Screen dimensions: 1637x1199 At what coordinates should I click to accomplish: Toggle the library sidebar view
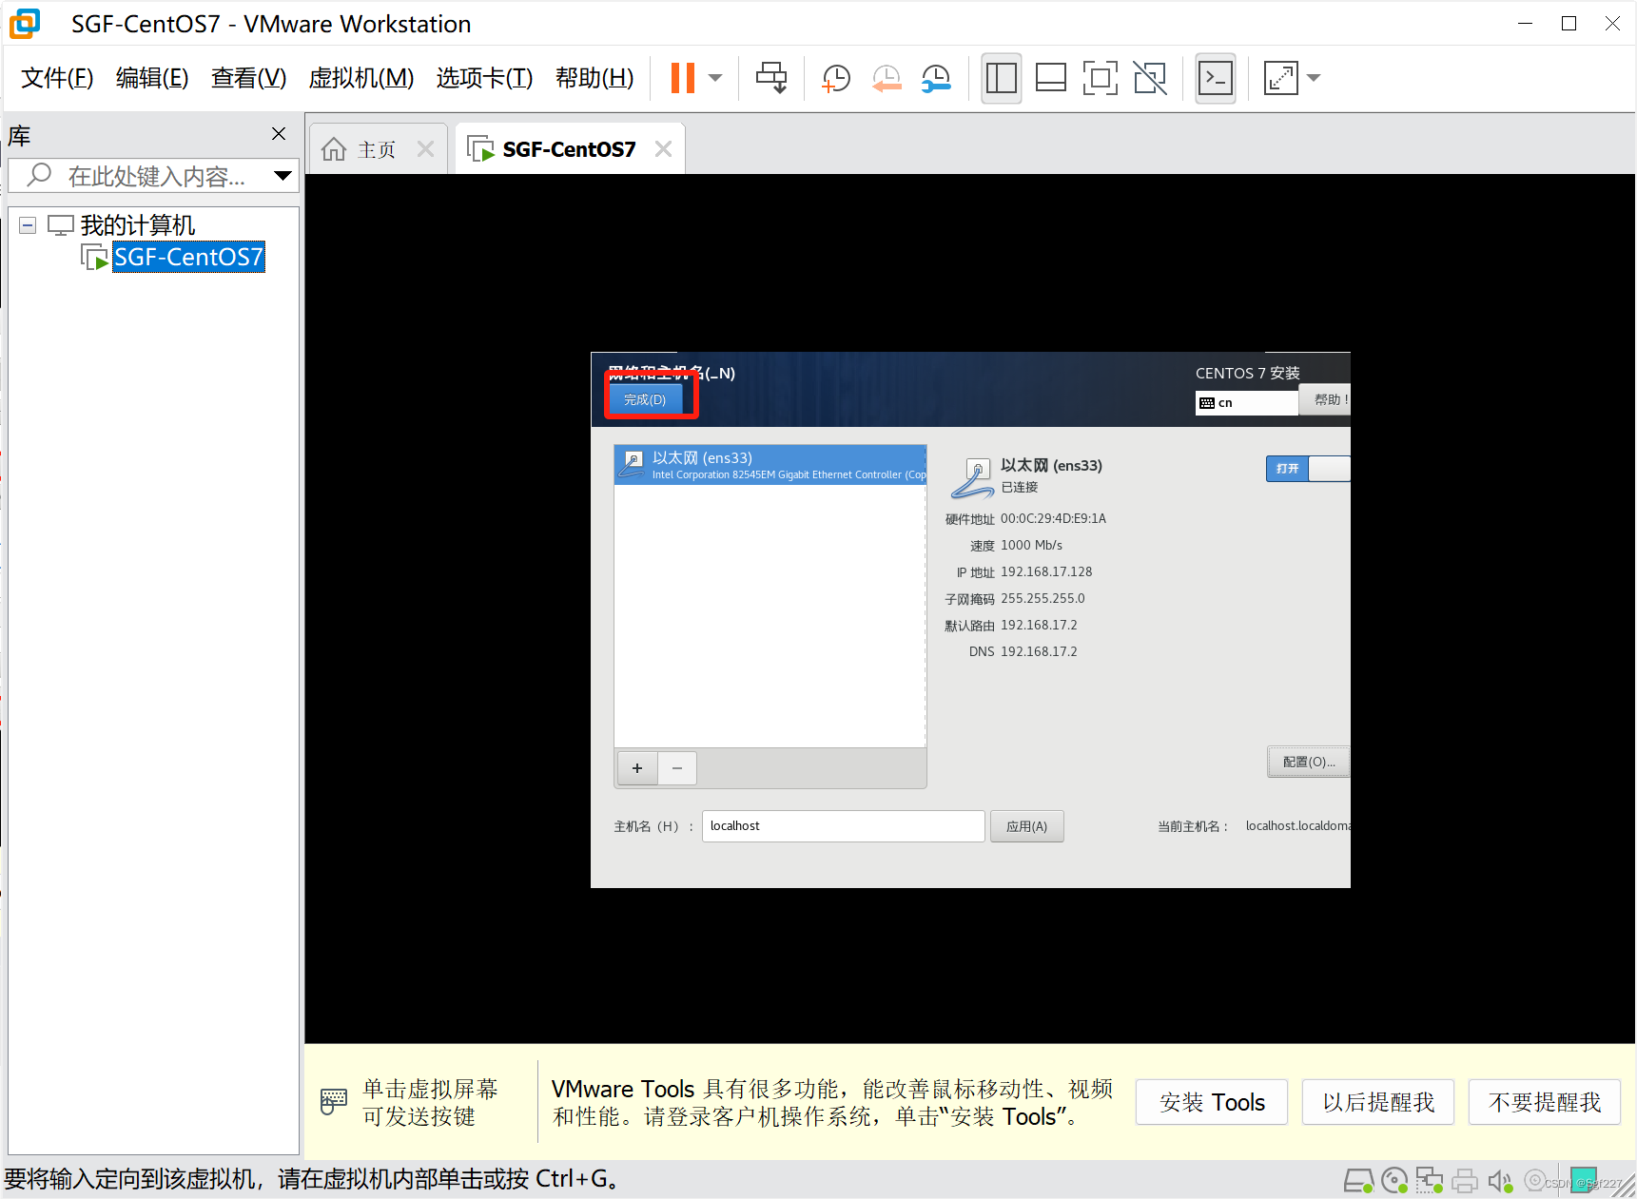1002,78
